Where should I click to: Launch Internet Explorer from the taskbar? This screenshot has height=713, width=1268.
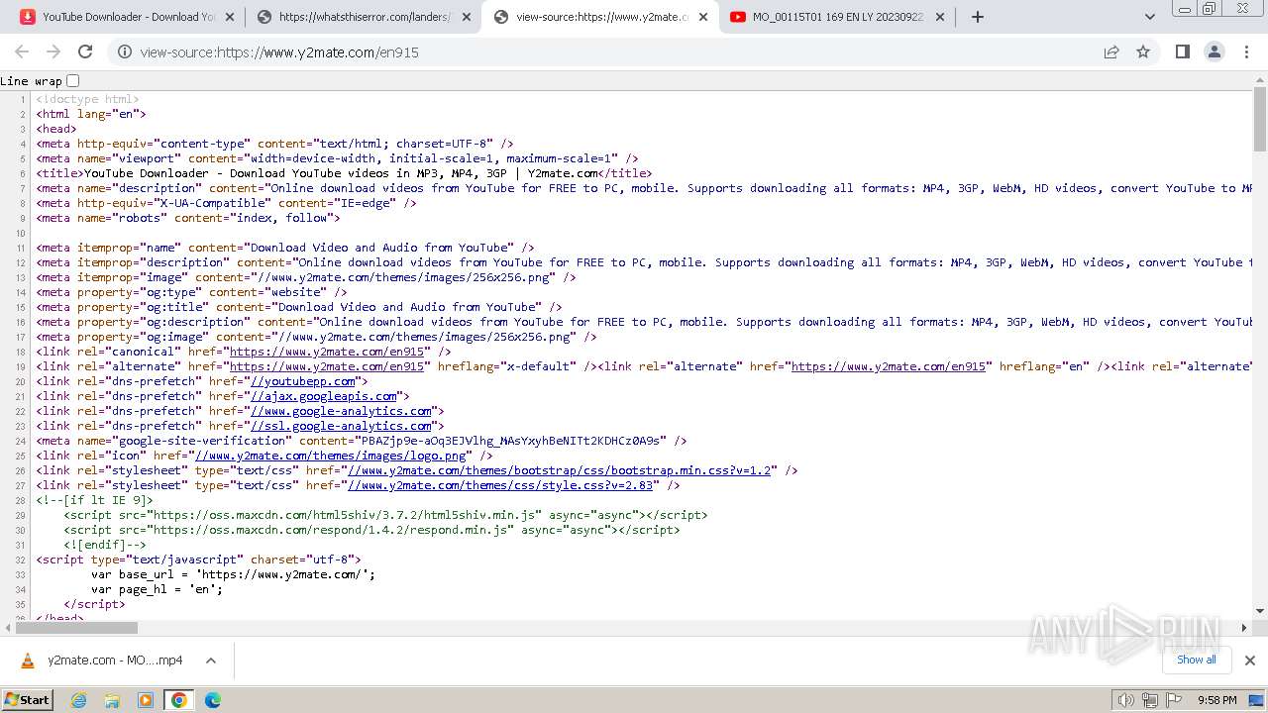[x=79, y=700]
